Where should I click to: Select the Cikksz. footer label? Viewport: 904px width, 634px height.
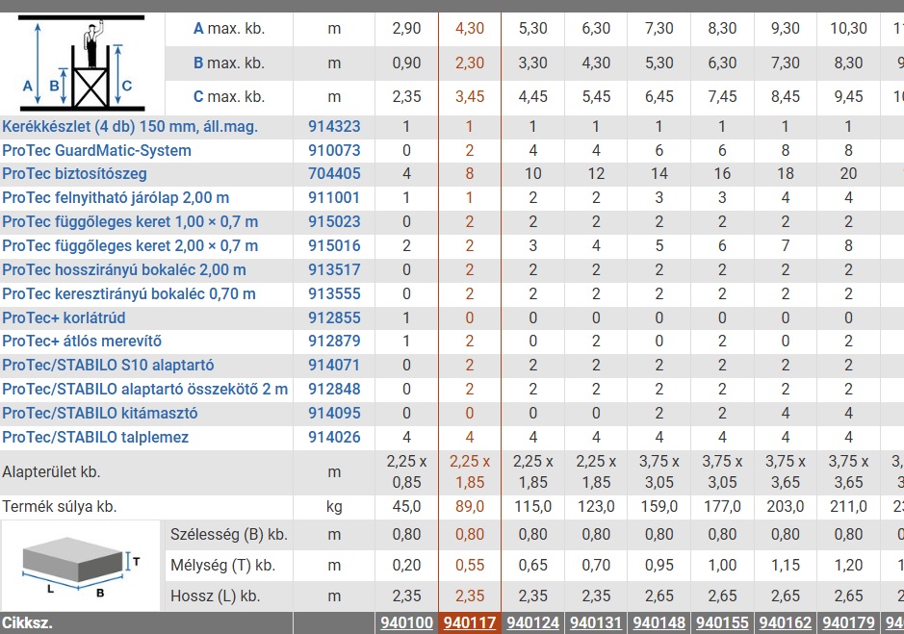pos(27,623)
